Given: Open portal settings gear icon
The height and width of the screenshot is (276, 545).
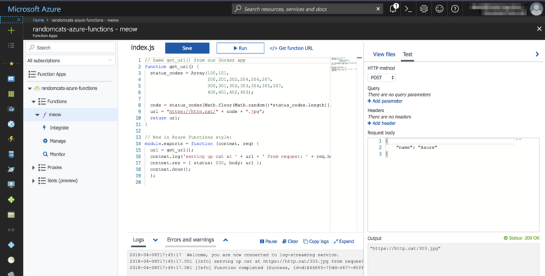Looking at the screenshot, I should [424, 9].
